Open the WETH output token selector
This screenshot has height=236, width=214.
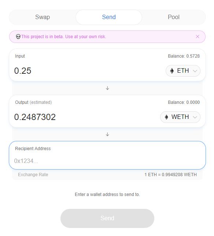(180, 117)
